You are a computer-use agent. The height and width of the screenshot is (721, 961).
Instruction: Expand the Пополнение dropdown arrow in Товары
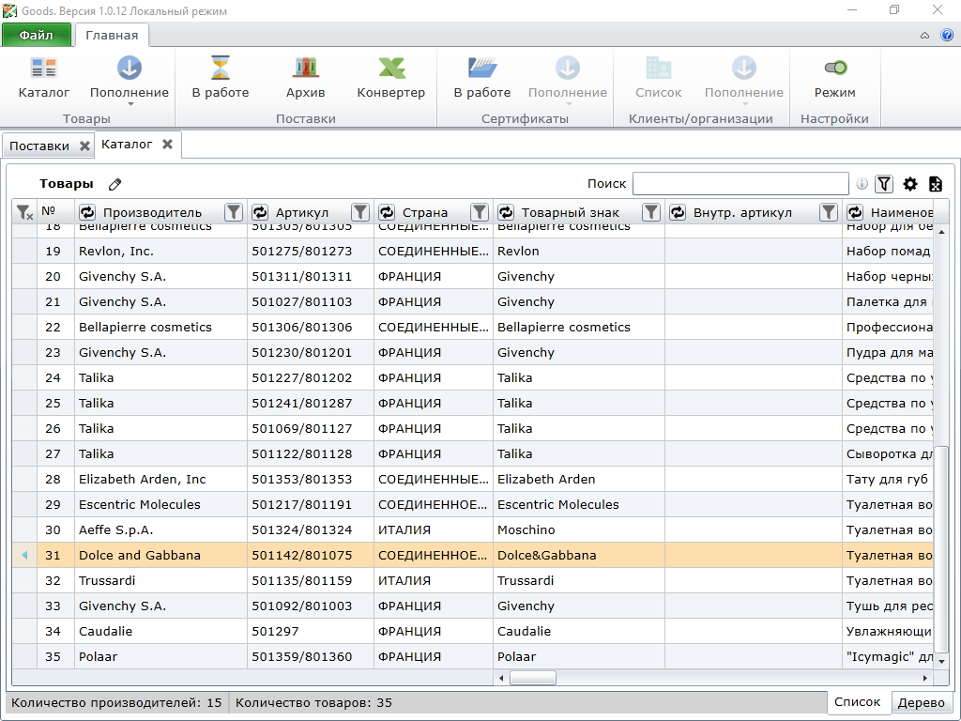pos(130,104)
